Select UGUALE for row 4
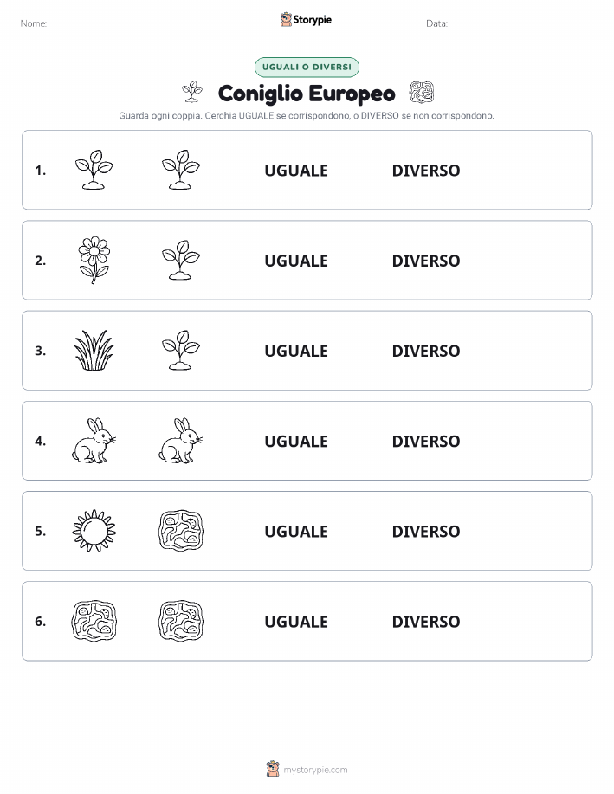 [x=296, y=441]
